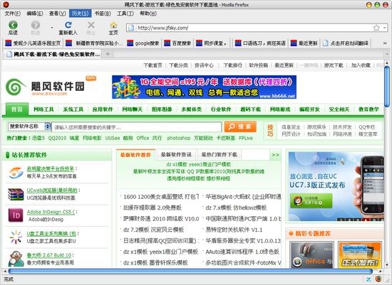
Task: Click hot search link QQ2010
Action: (x=57, y=138)
